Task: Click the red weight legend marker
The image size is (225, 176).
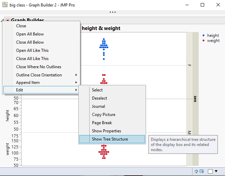Action: click(204, 41)
